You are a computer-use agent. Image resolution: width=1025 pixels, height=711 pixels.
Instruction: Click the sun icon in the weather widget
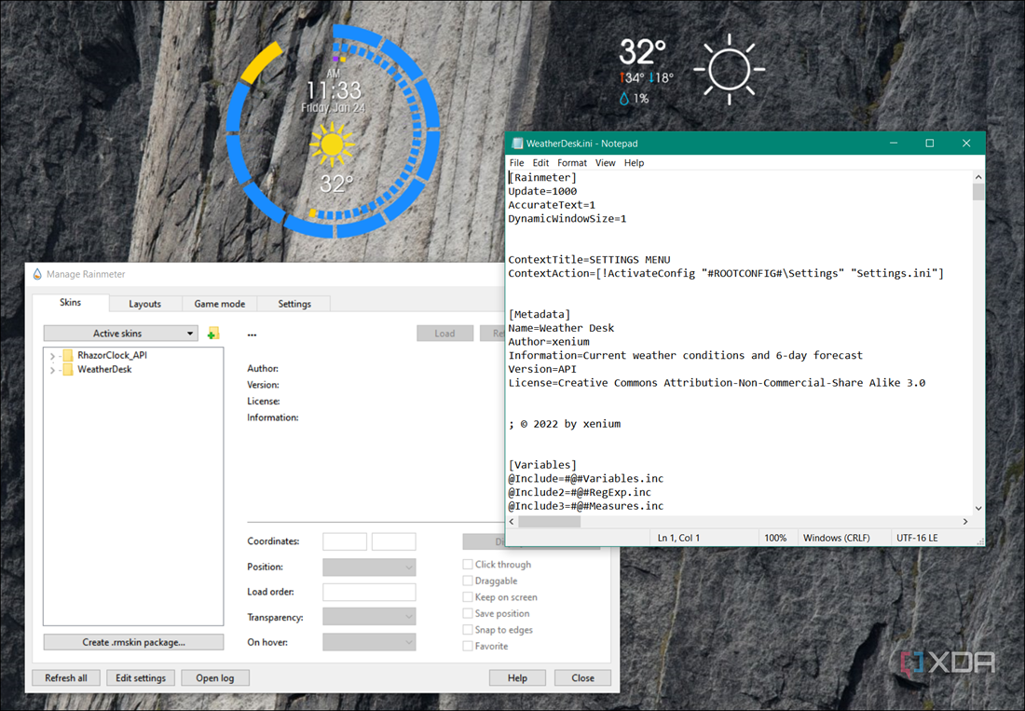click(729, 67)
